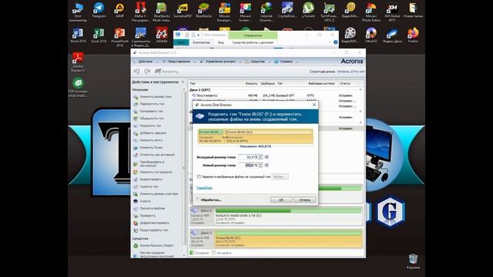493x277 pixels.
Task: Click OK in the split volume dialog
Action: click(281, 200)
